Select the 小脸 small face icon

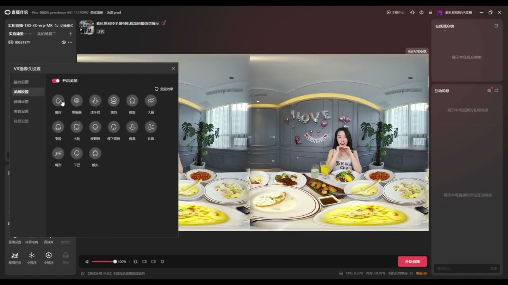coord(77,127)
